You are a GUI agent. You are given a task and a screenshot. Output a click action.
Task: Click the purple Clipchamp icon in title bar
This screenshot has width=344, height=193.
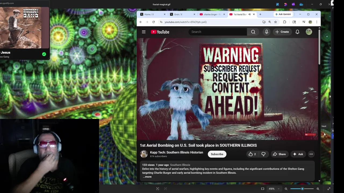(293, 4)
